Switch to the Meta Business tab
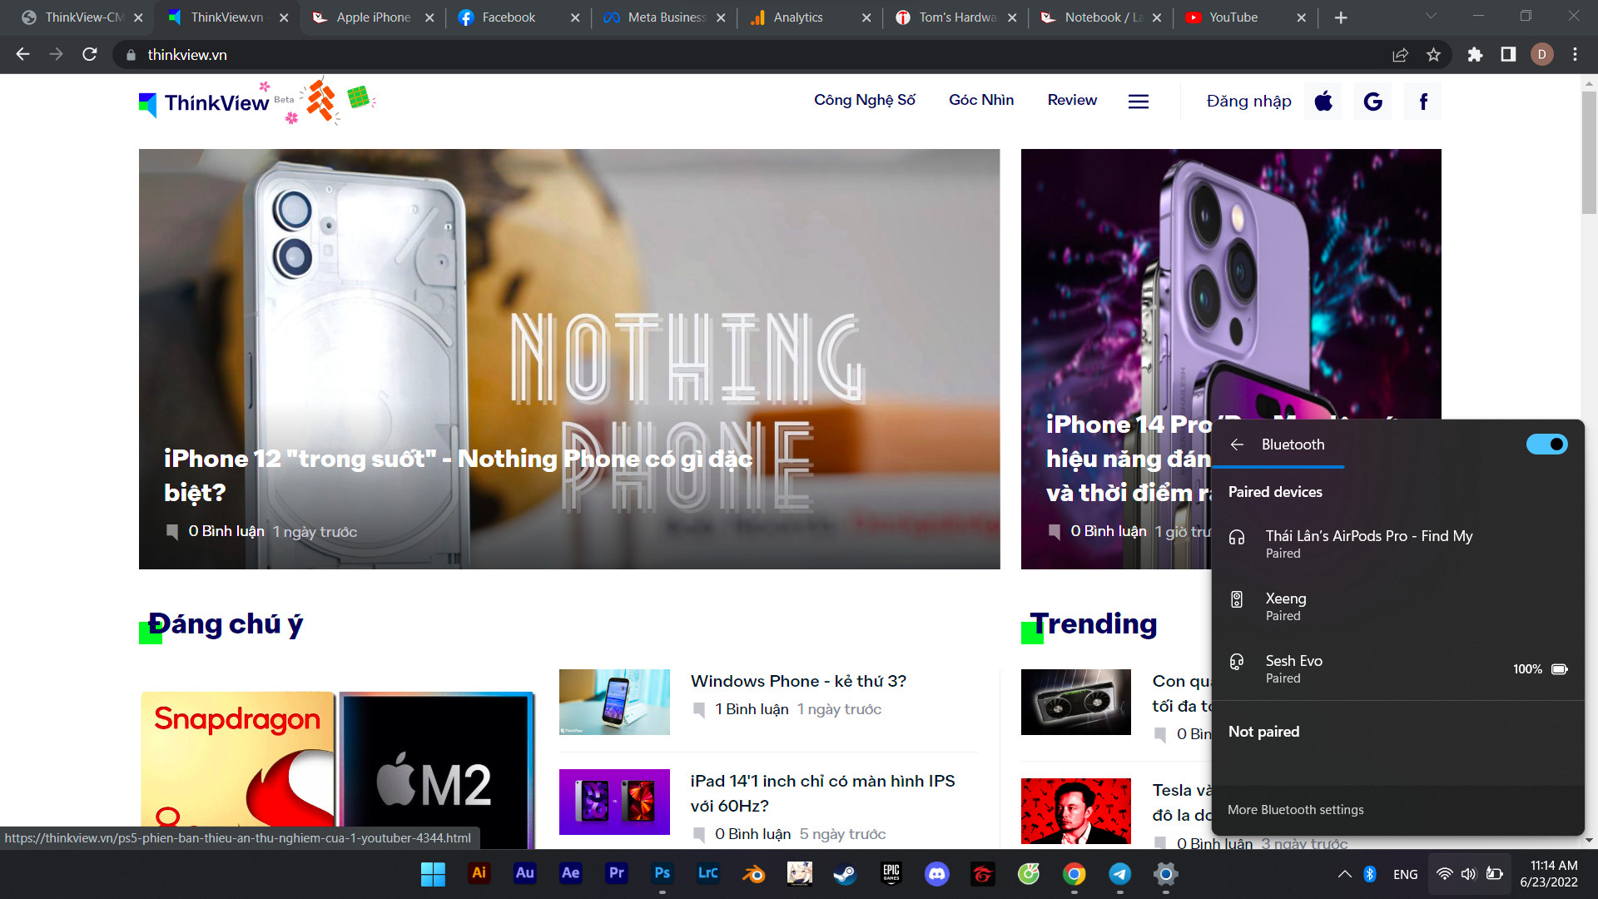 pyautogui.click(x=666, y=17)
